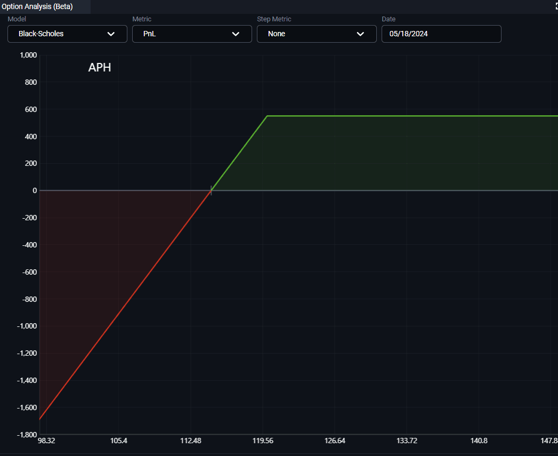Click the y-axis label -1,000
The height and width of the screenshot is (456, 558).
point(27,326)
